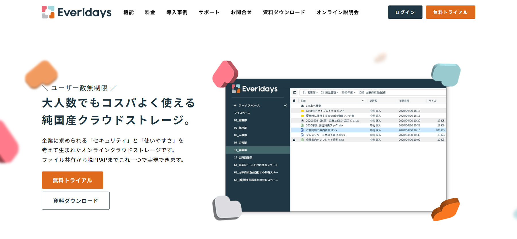Open 資料ダウンロード in the top navigation
Screen dimensions: 517x239
[x=284, y=12]
